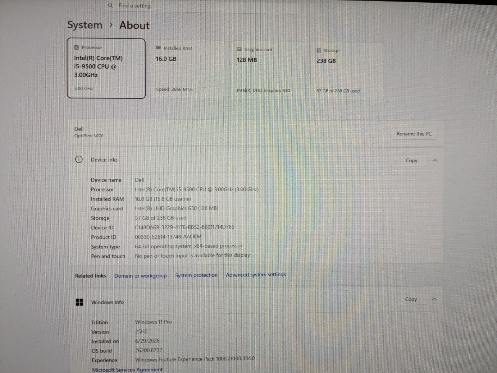
Task: Click the System type value text
Action: pyautogui.click(x=189, y=246)
